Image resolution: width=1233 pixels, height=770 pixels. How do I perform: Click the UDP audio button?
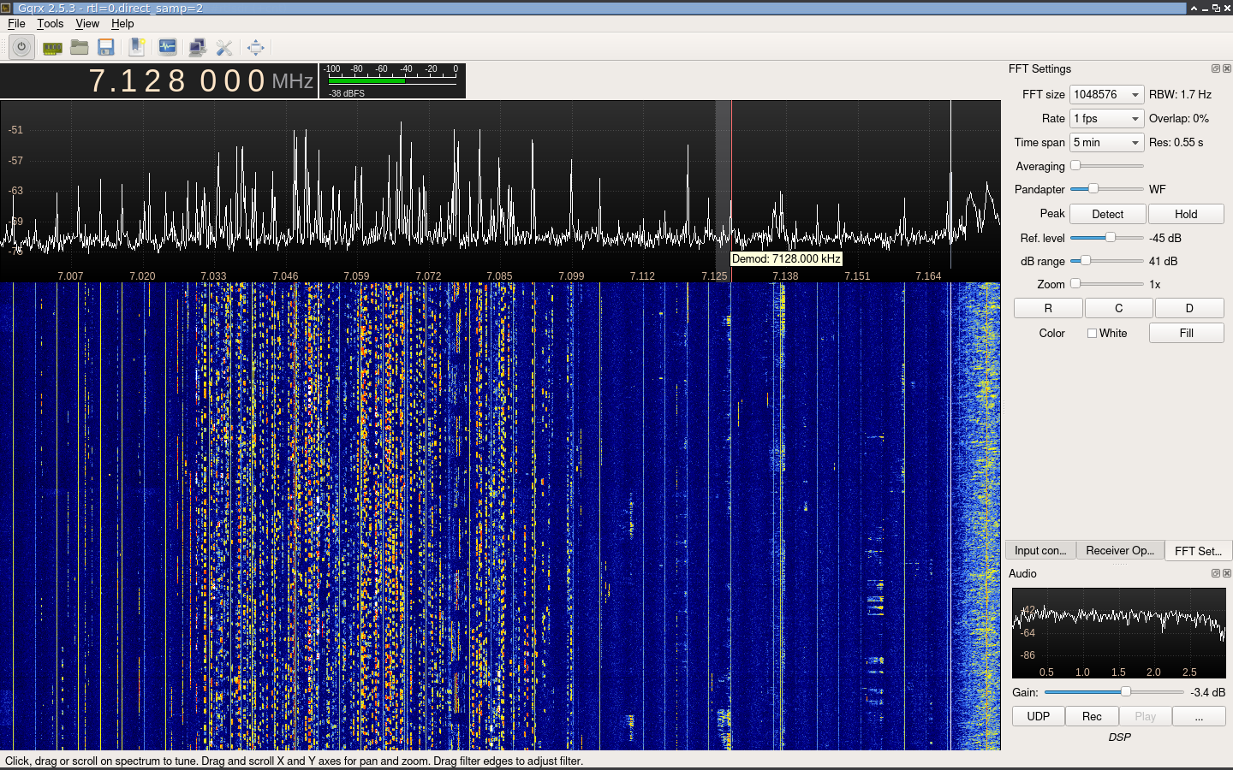(1039, 716)
